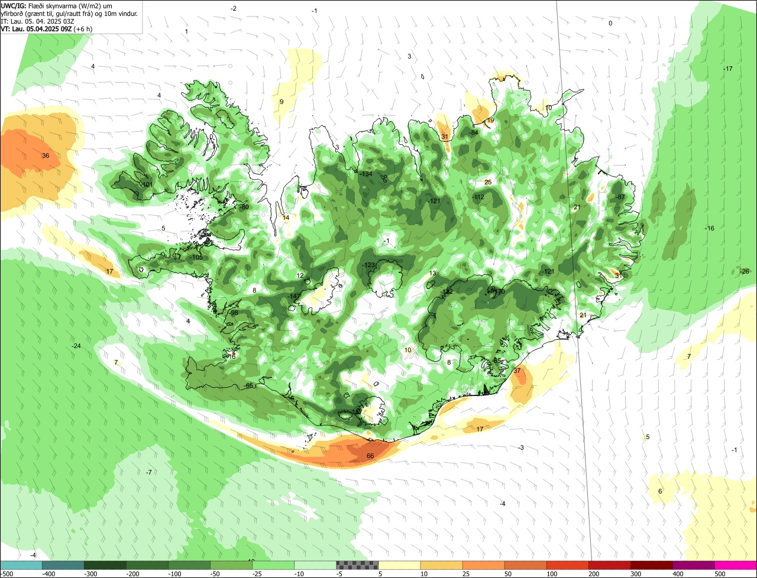Click the magenta swatch right of 500
This screenshot has width=757, height=578.
736,566
